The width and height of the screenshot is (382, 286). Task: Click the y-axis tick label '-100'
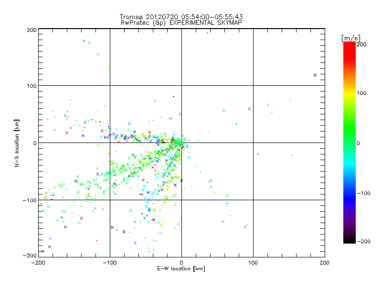pyautogui.click(x=30, y=200)
